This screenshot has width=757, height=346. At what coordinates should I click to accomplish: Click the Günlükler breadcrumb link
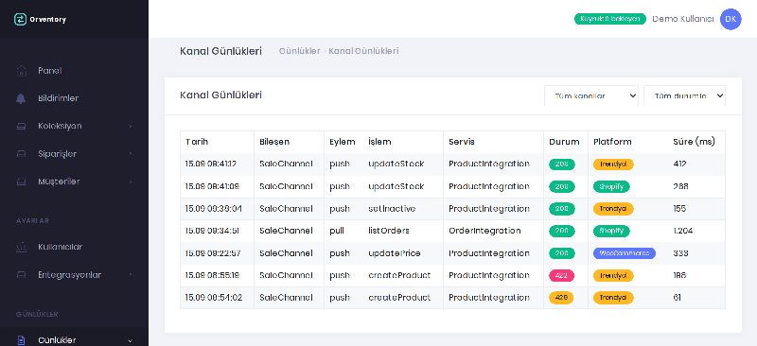pos(299,51)
